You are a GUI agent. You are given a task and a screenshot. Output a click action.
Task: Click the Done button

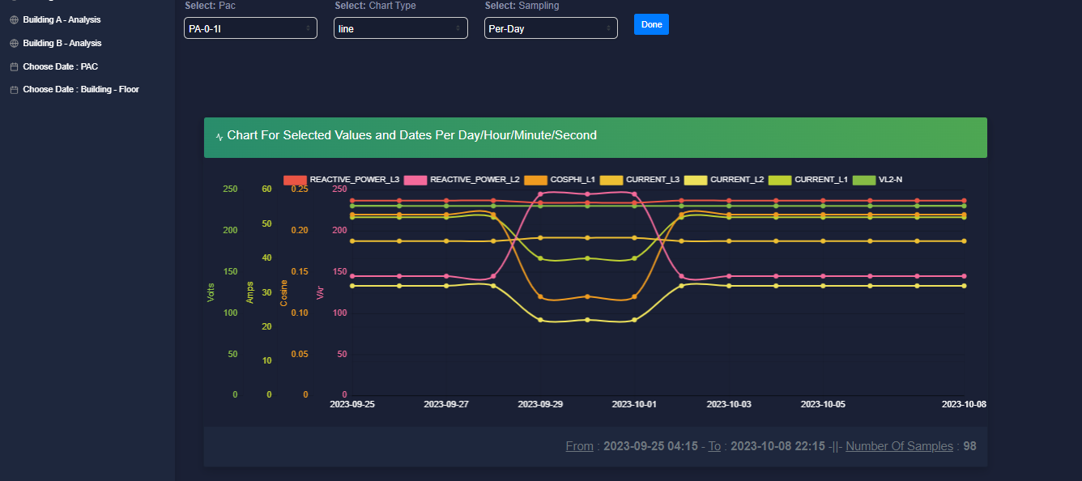pos(651,25)
